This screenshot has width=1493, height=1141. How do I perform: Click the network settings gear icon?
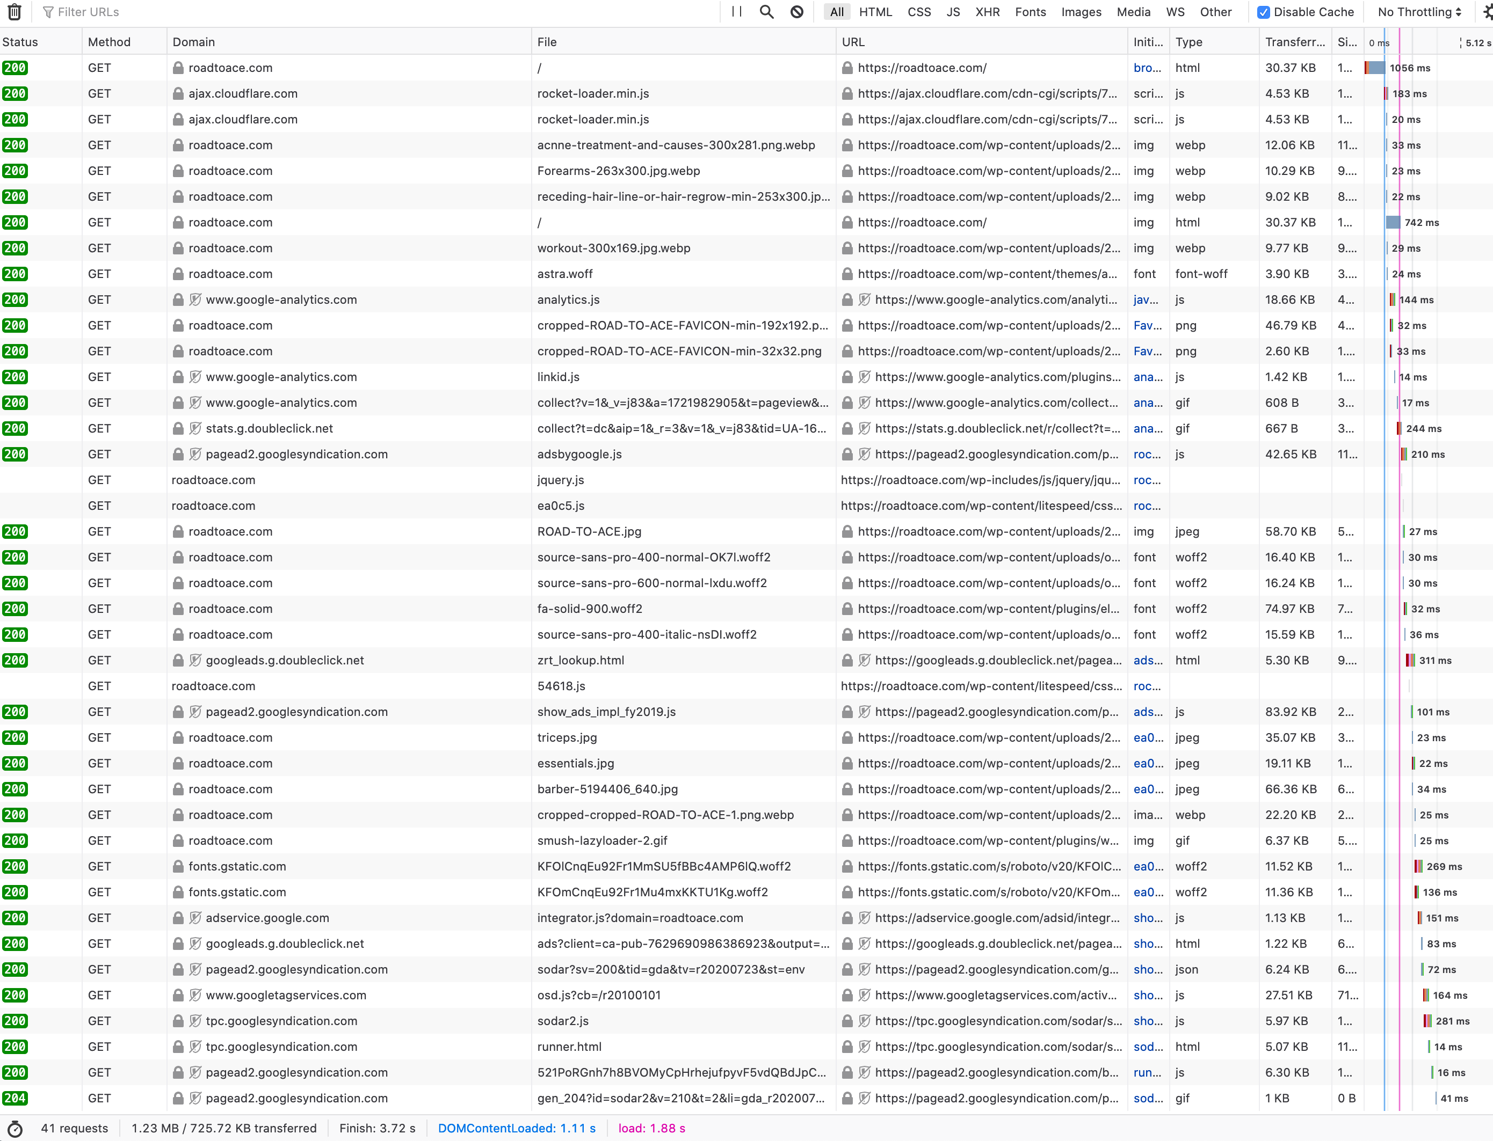coord(1488,12)
